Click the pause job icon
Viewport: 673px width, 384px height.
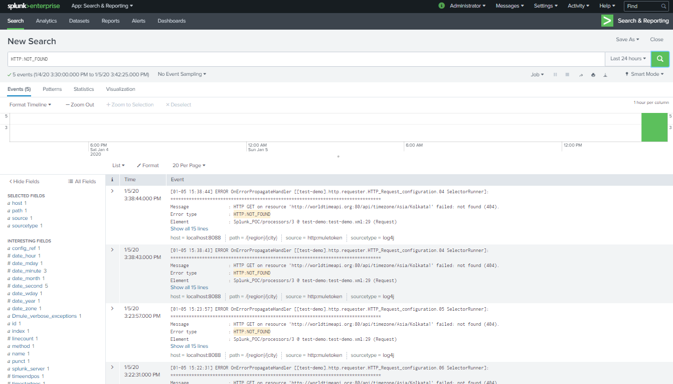click(x=555, y=75)
